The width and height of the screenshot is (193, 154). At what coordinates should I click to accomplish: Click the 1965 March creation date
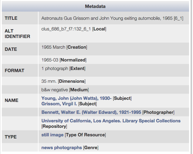coord(53,47)
